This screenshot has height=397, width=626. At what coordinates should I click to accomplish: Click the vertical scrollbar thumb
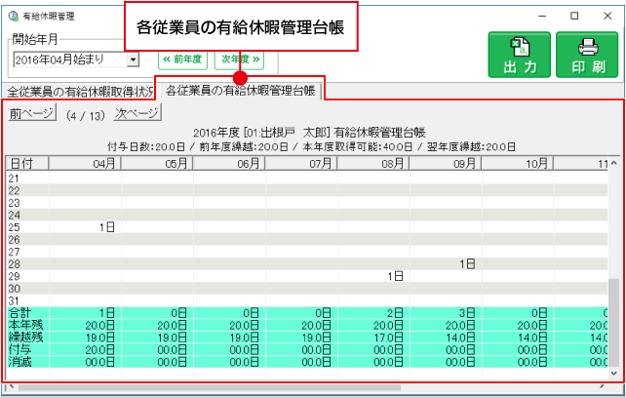[x=613, y=323]
